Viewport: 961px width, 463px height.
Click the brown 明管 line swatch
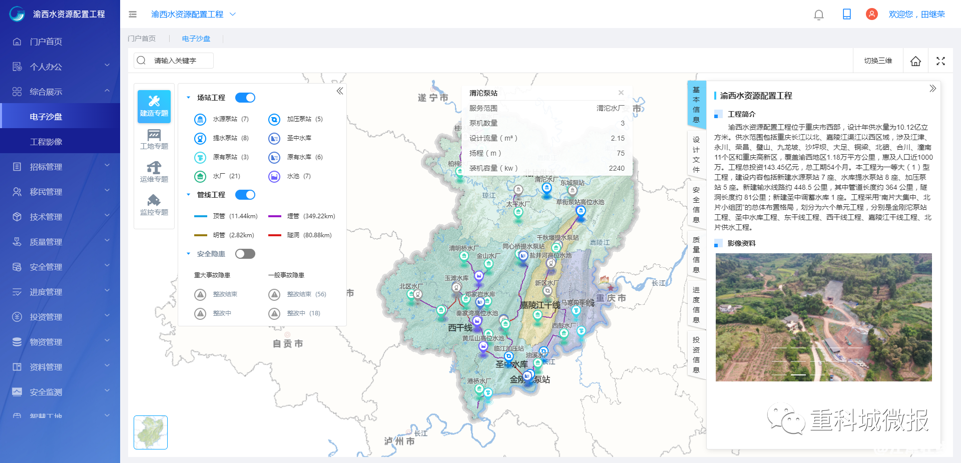(x=201, y=235)
